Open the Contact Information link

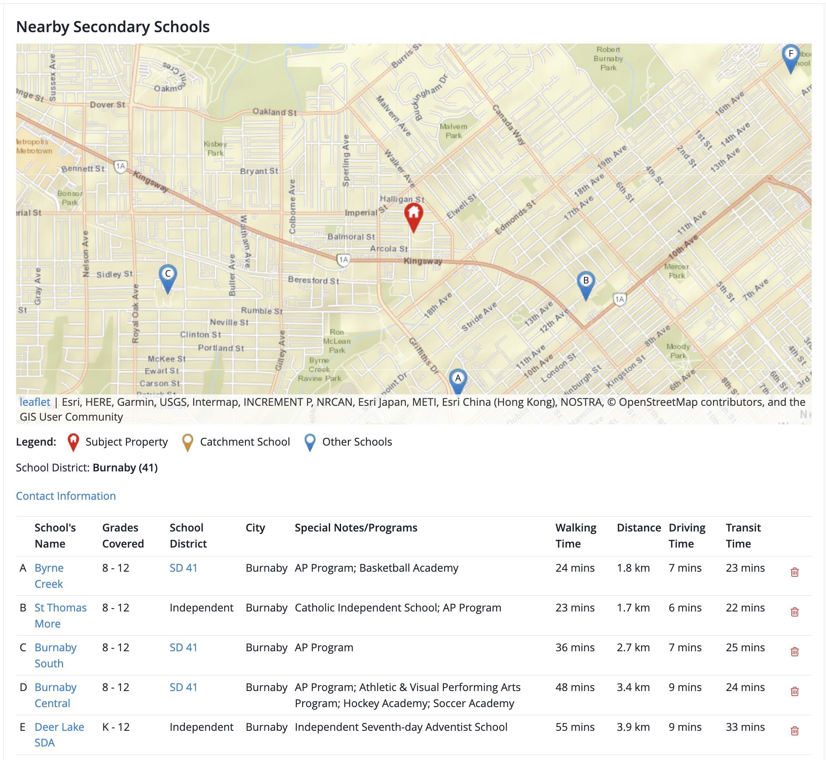66,496
